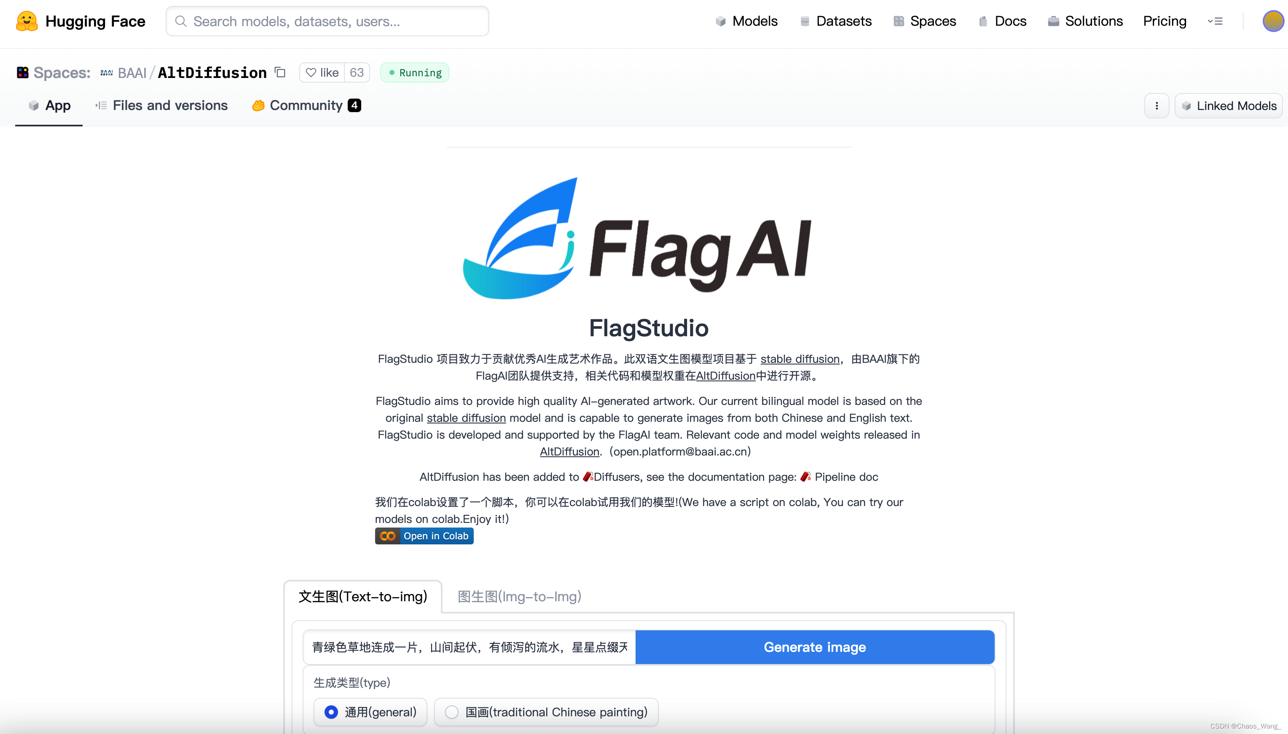Click the text-to-image prompt input field

(x=469, y=646)
